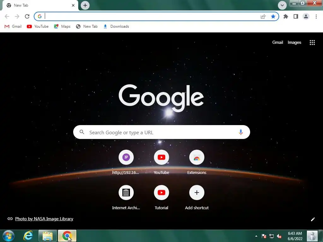Screen dimensions: 323x242
Task: Click the Google logo
Action: point(161,98)
